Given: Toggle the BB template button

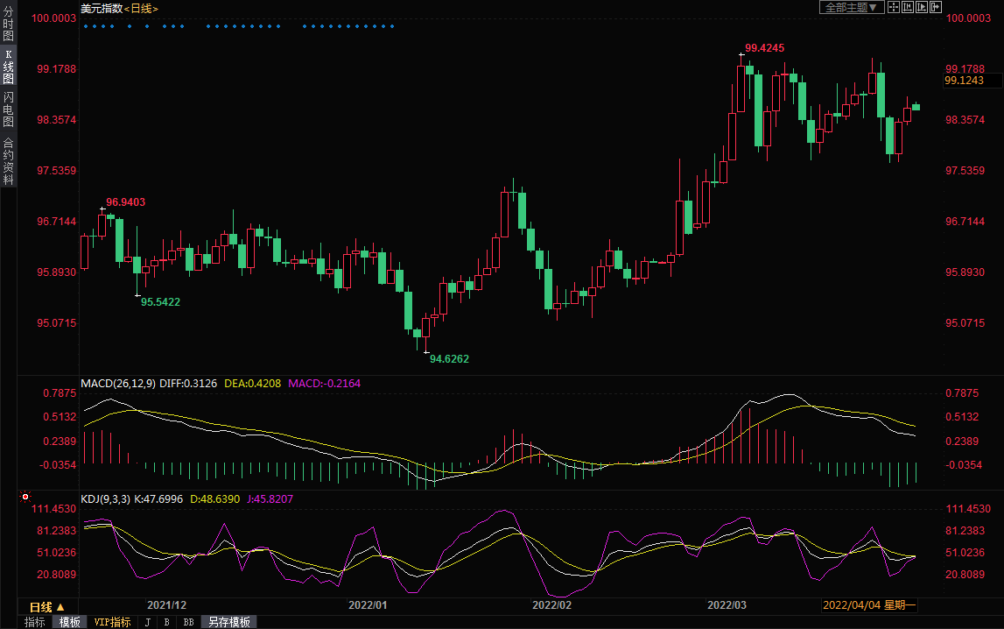Looking at the screenshot, I should (x=188, y=622).
